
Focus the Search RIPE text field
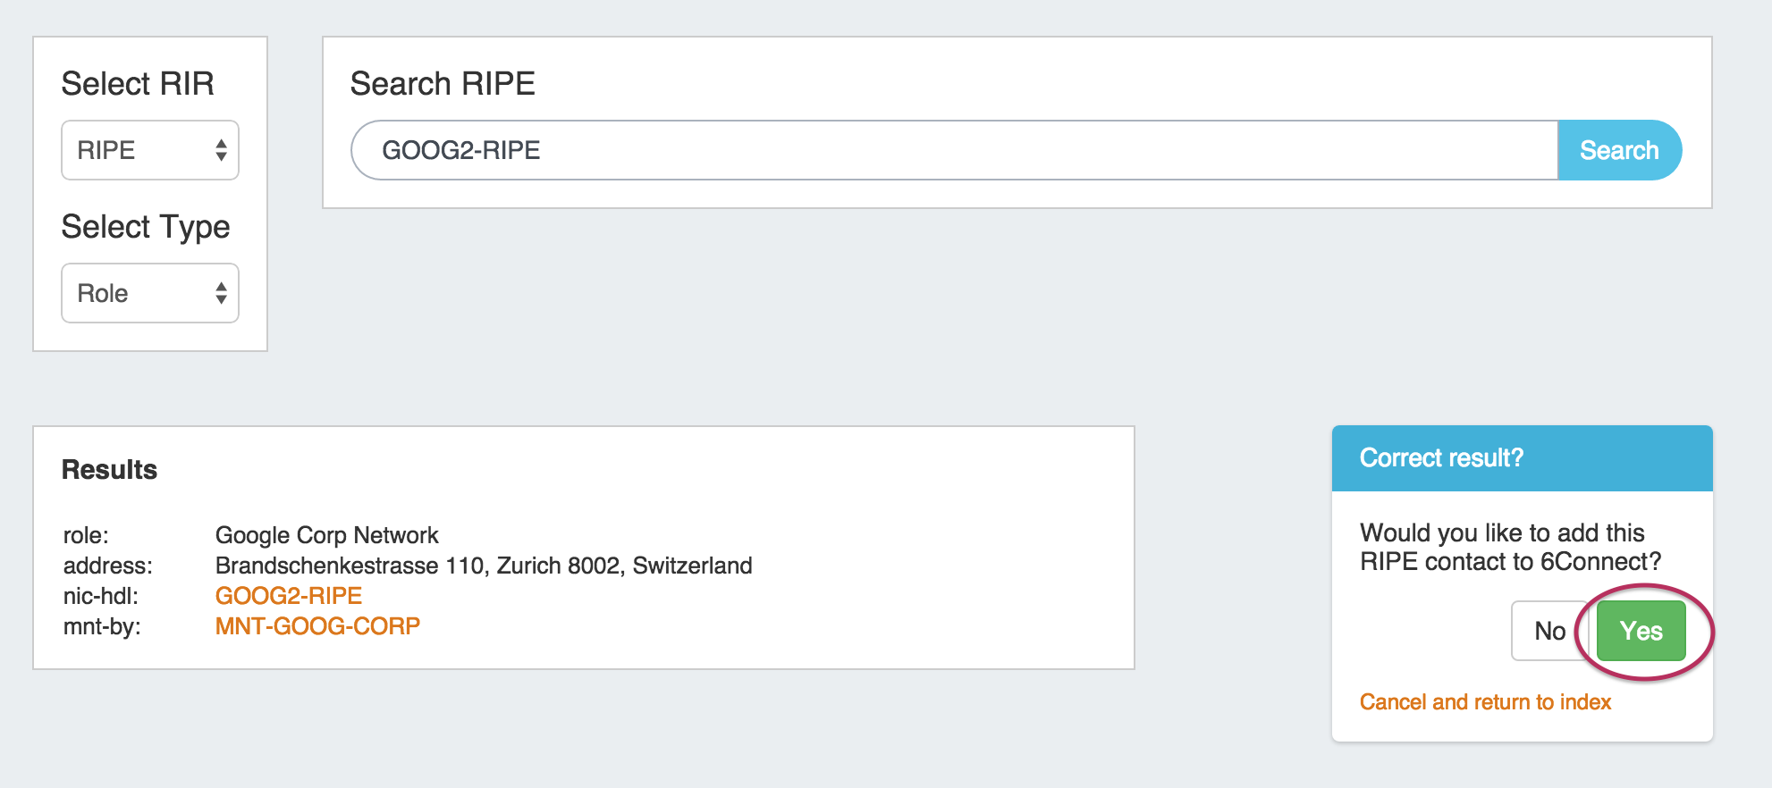[x=953, y=150]
